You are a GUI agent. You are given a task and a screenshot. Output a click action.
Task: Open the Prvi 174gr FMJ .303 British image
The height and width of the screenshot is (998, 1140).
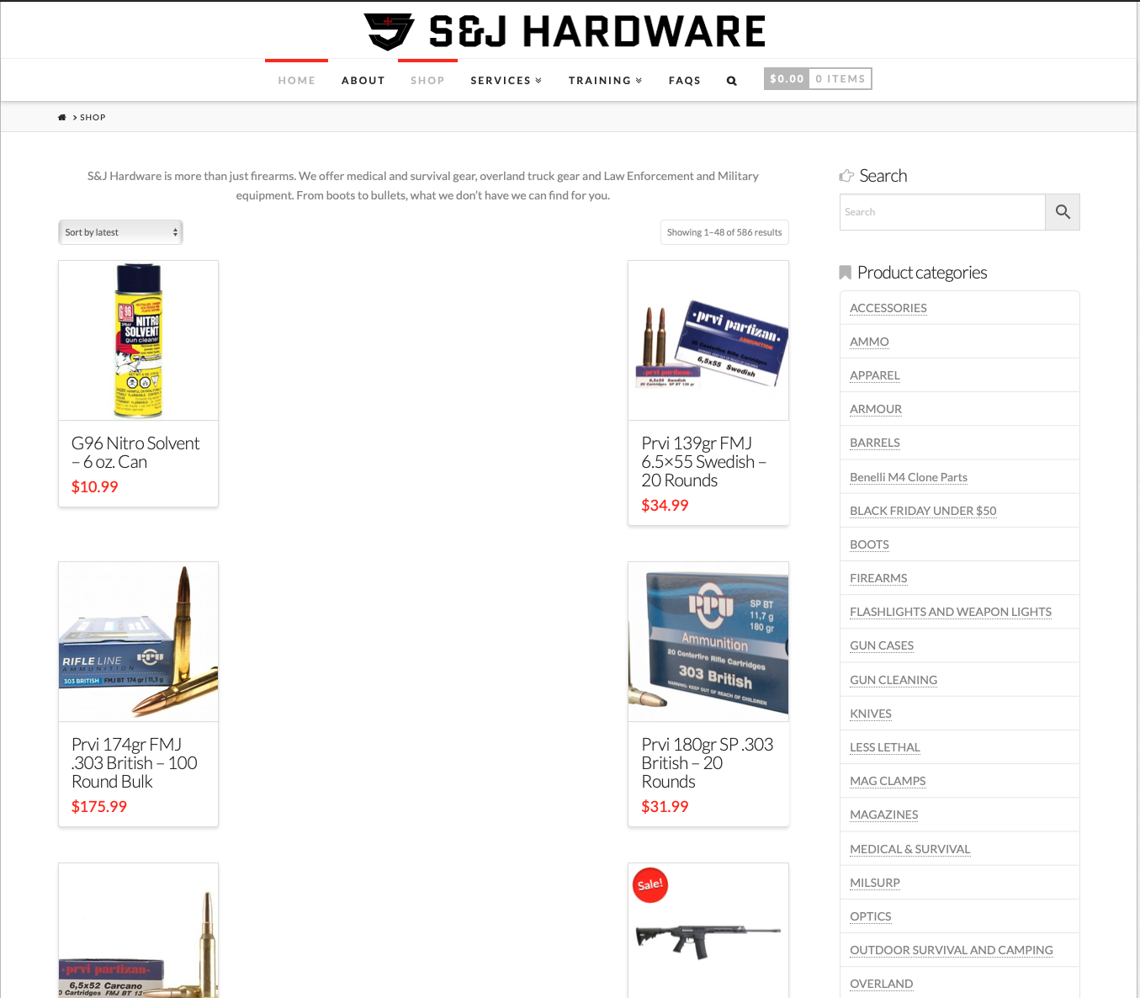click(x=138, y=642)
